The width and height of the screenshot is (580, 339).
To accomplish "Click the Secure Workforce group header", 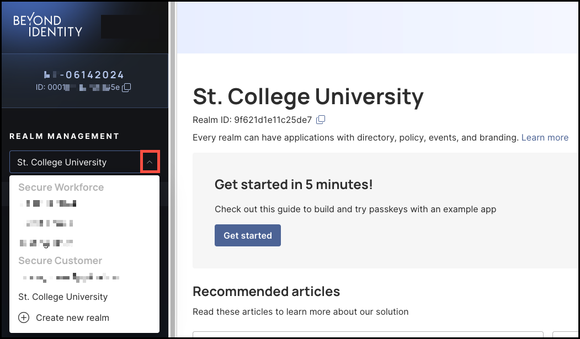I will (x=61, y=187).
